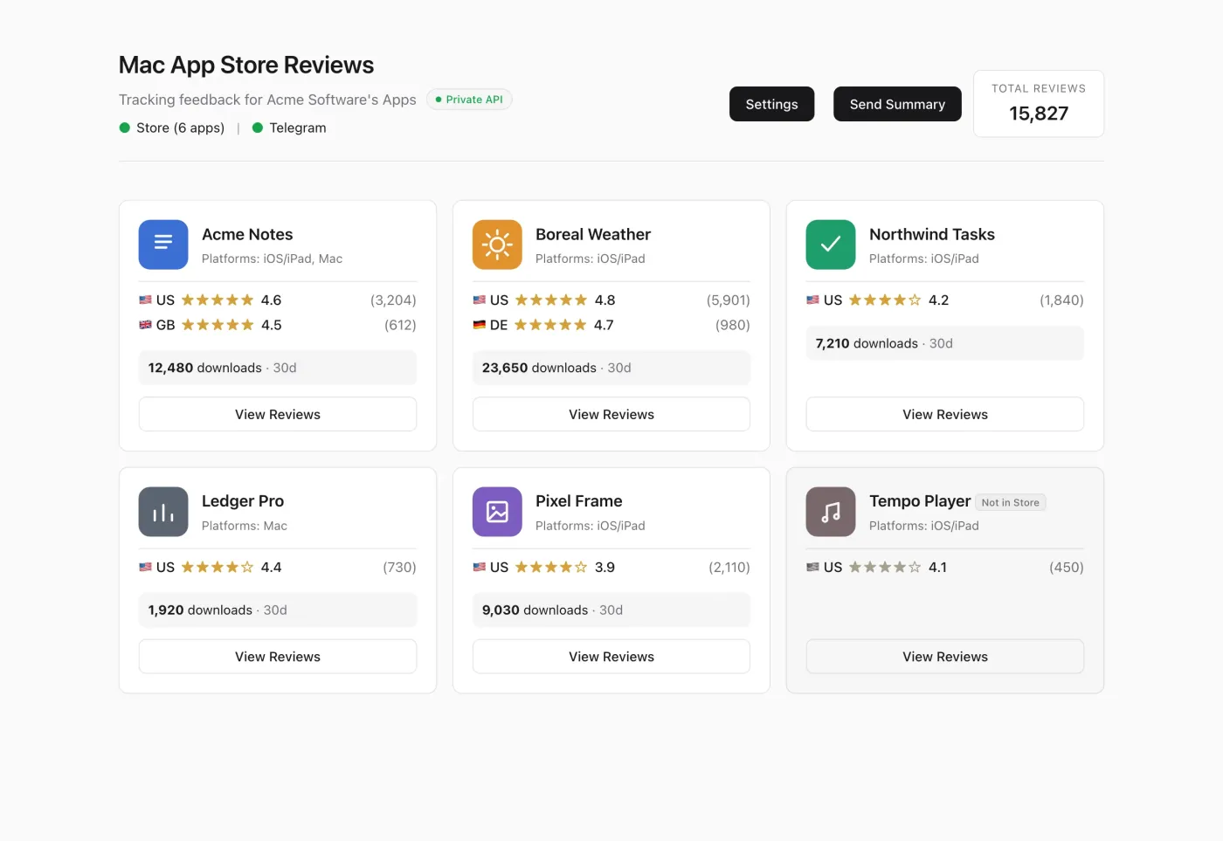The image size is (1223, 841).
Task: Click the 23,650 downloads stat
Action: click(x=611, y=368)
